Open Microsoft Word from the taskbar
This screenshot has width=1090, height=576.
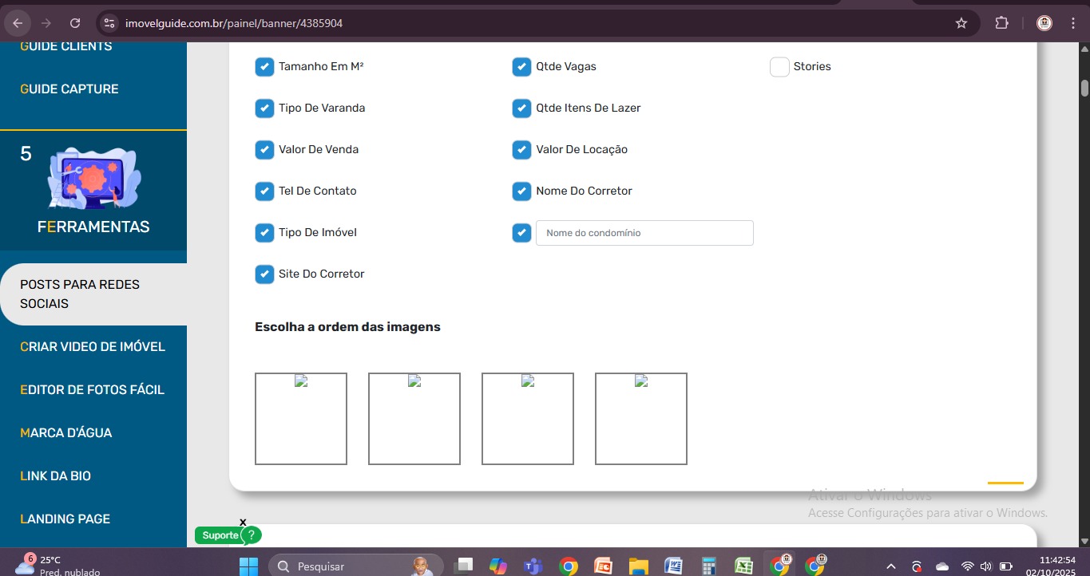click(673, 566)
